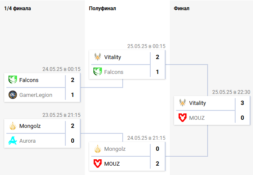Click the GamerLegion team logo
The height and width of the screenshot is (175, 253).
point(13,95)
